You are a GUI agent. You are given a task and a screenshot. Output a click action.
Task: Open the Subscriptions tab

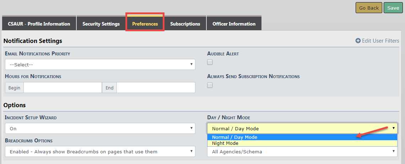185,24
